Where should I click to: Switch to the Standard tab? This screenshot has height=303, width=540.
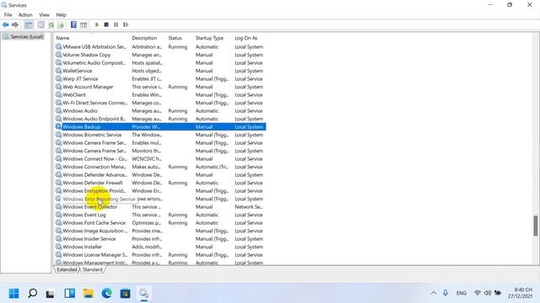(92, 269)
